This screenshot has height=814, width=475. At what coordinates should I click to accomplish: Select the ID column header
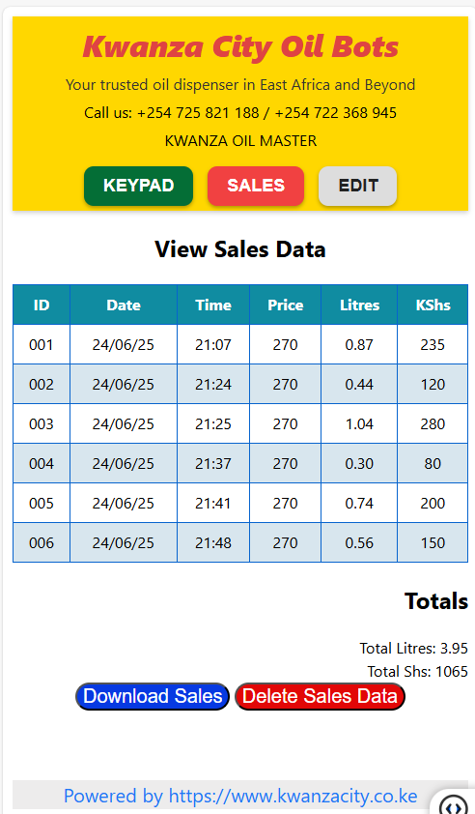point(42,305)
